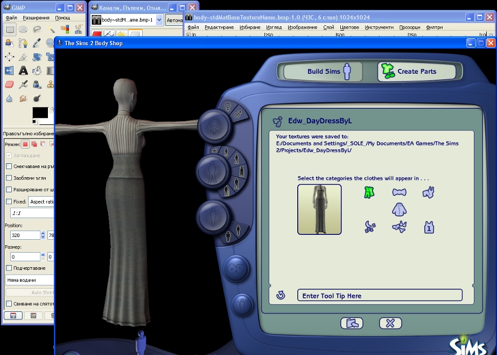Viewport: 497px width, 355px height.
Task: Select the Airbrush tool
Action: pos(23,85)
